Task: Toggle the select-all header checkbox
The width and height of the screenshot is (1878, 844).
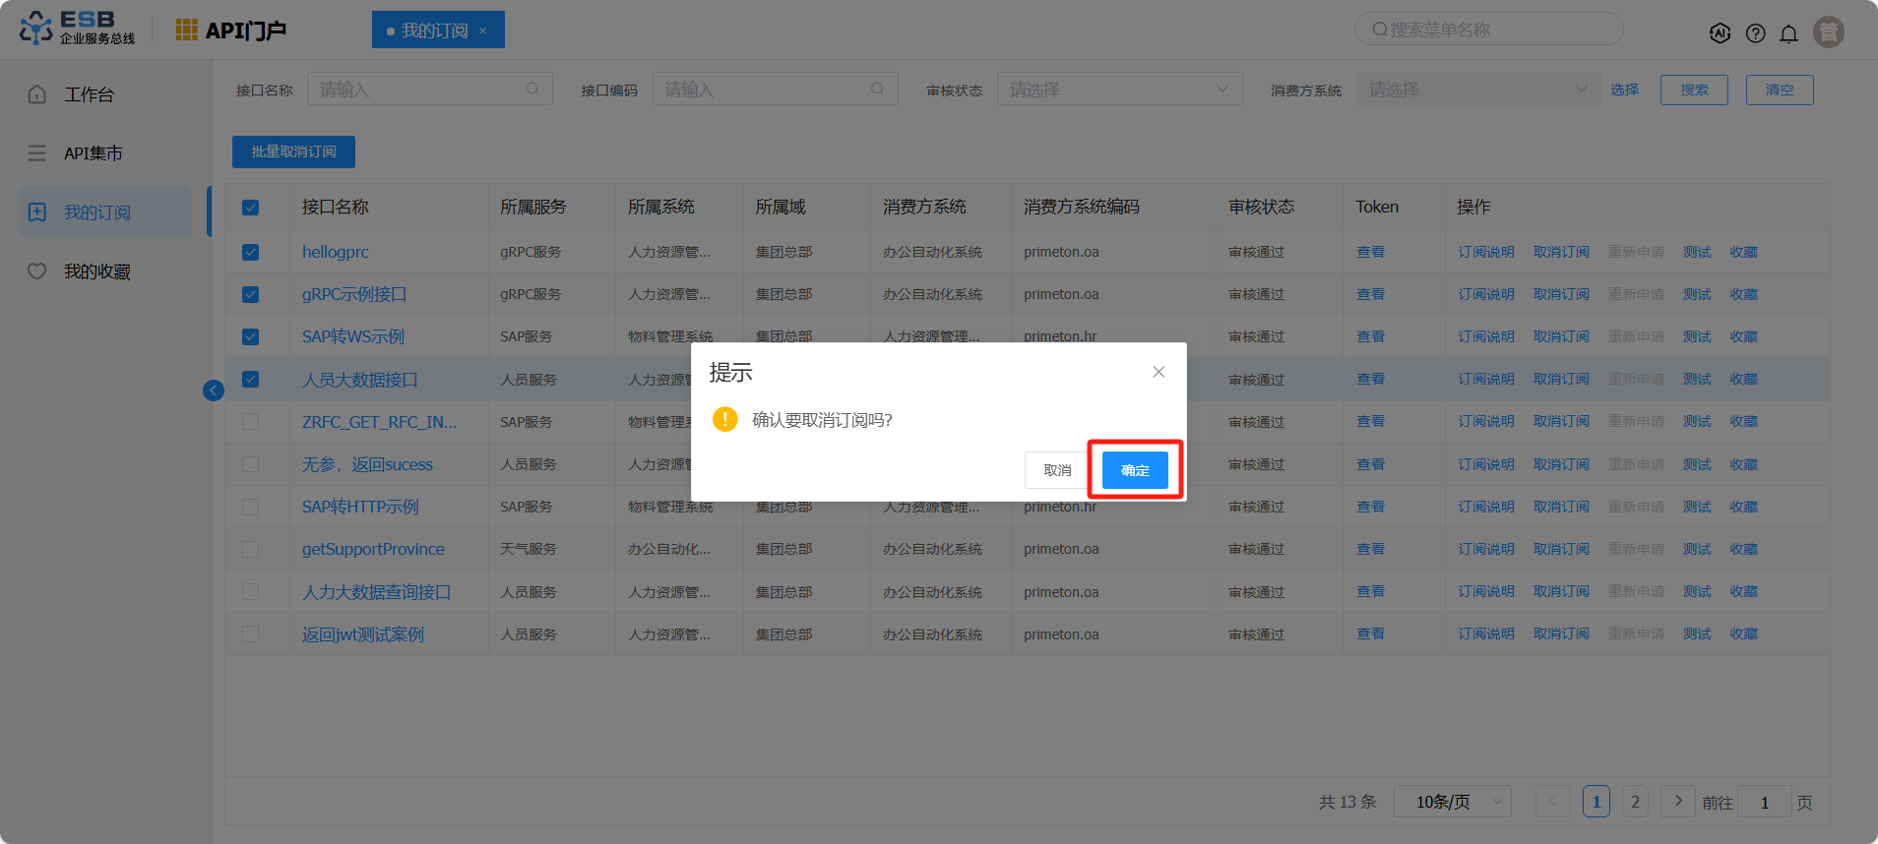Action: coord(251,208)
